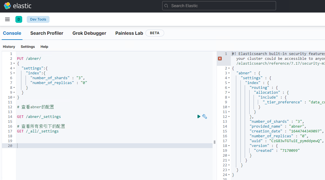Place cursor on empty editor line 20
This screenshot has width=325, height=180.
[x=114, y=146]
